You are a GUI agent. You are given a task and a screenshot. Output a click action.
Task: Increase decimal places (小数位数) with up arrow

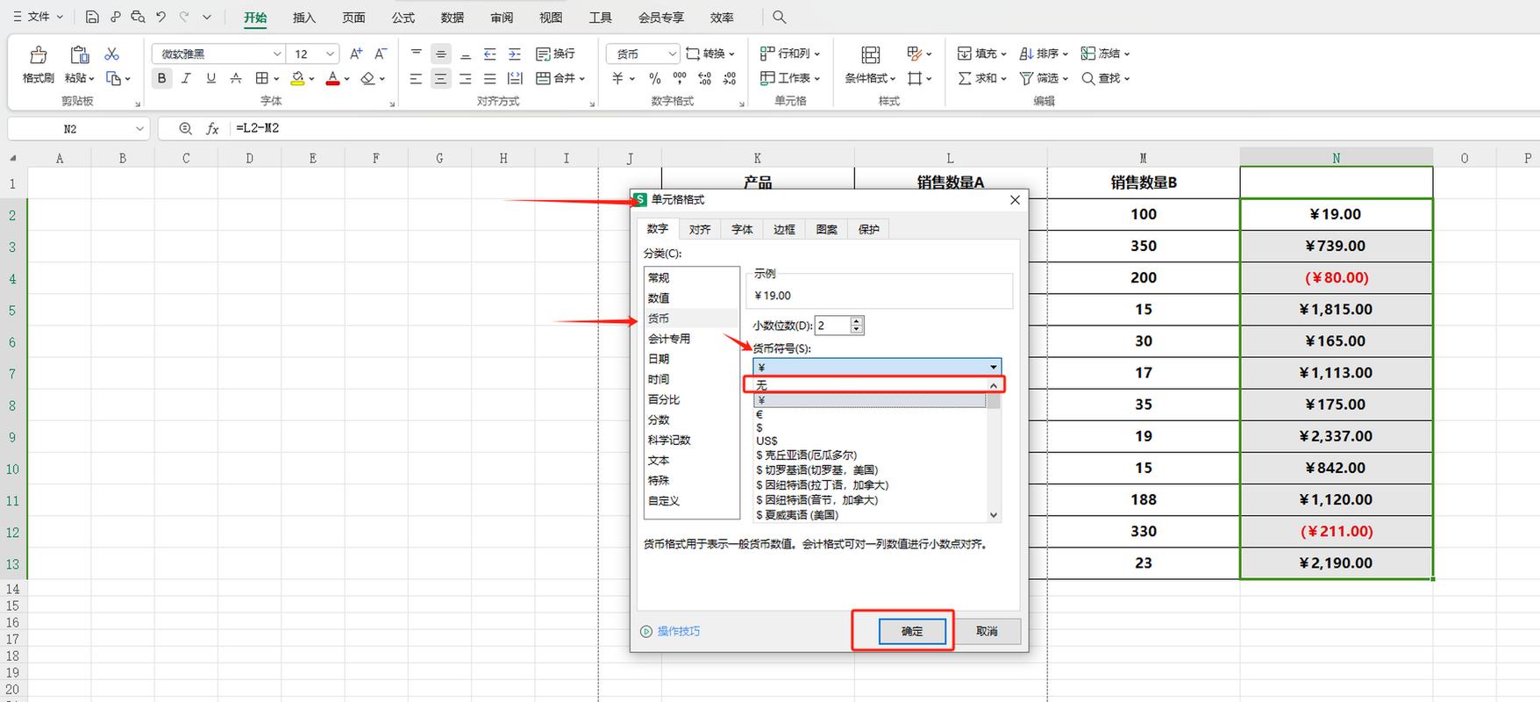point(857,320)
